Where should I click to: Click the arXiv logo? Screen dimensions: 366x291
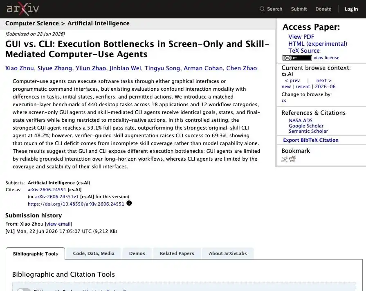(22, 9)
